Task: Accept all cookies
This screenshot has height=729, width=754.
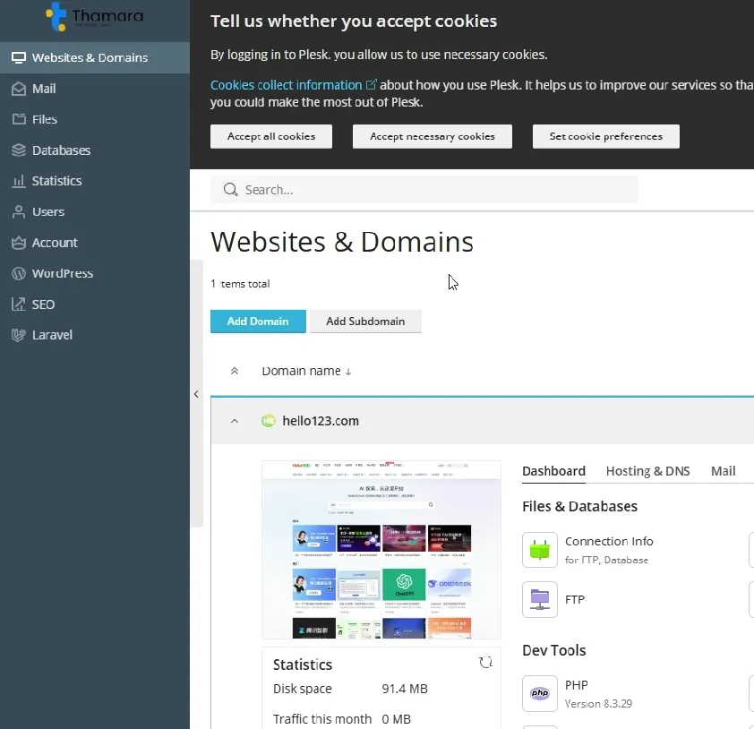Action: point(271,136)
